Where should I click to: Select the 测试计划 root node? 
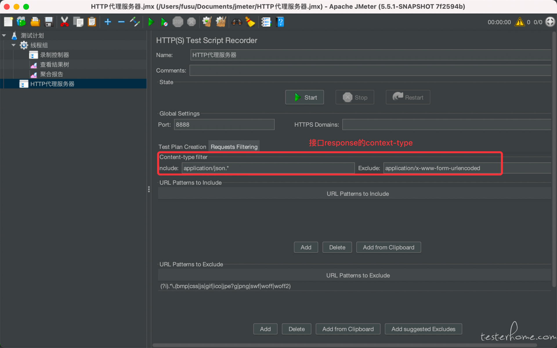coord(32,36)
